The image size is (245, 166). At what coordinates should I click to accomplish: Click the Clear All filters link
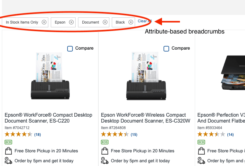pyautogui.click(x=145, y=21)
